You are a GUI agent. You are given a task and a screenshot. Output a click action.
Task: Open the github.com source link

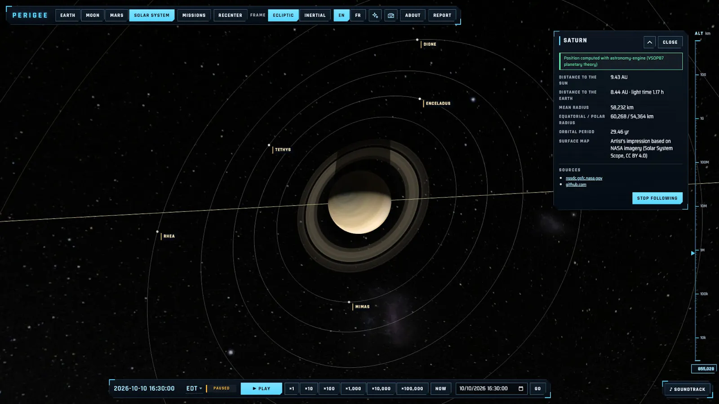[576, 184]
